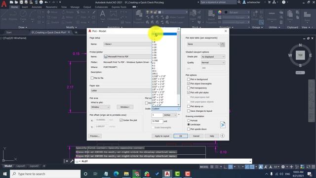Click Apply to Layout button

coord(162,136)
